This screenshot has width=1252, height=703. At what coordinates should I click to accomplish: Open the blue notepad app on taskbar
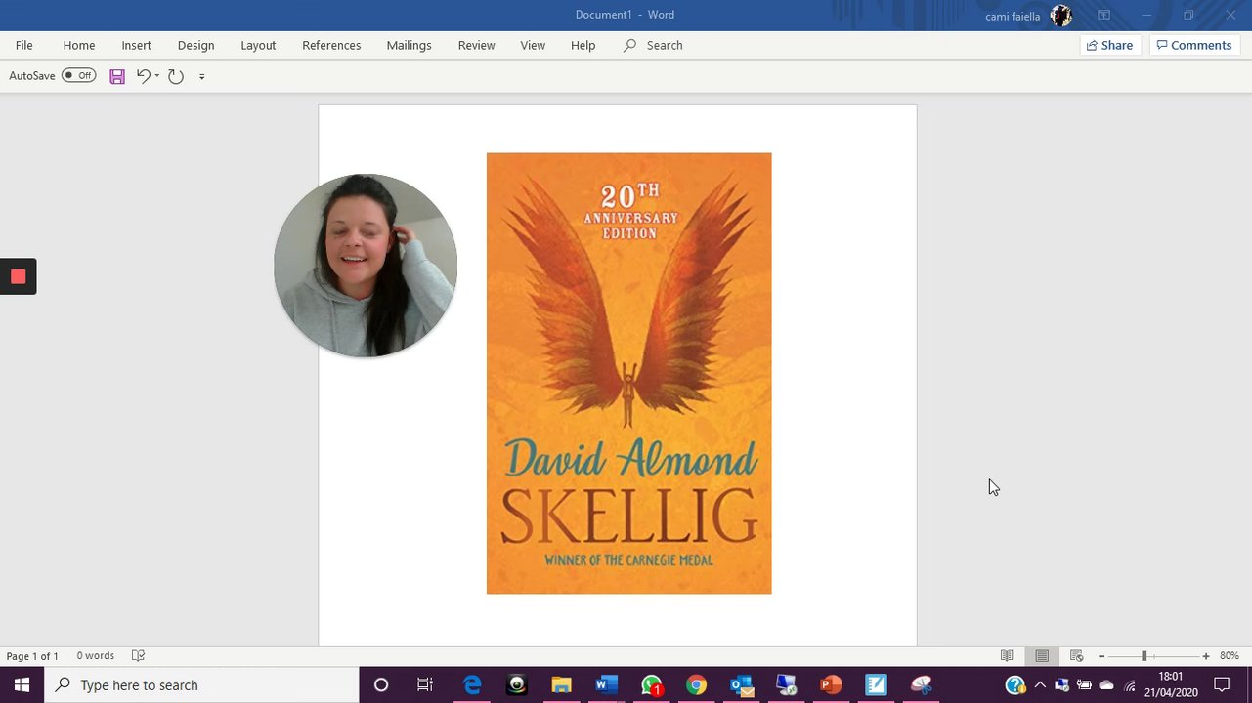pyautogui.click(x=876, y=685)
